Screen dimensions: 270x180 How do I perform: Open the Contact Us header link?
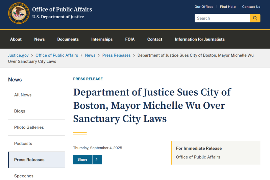point(251,7)
